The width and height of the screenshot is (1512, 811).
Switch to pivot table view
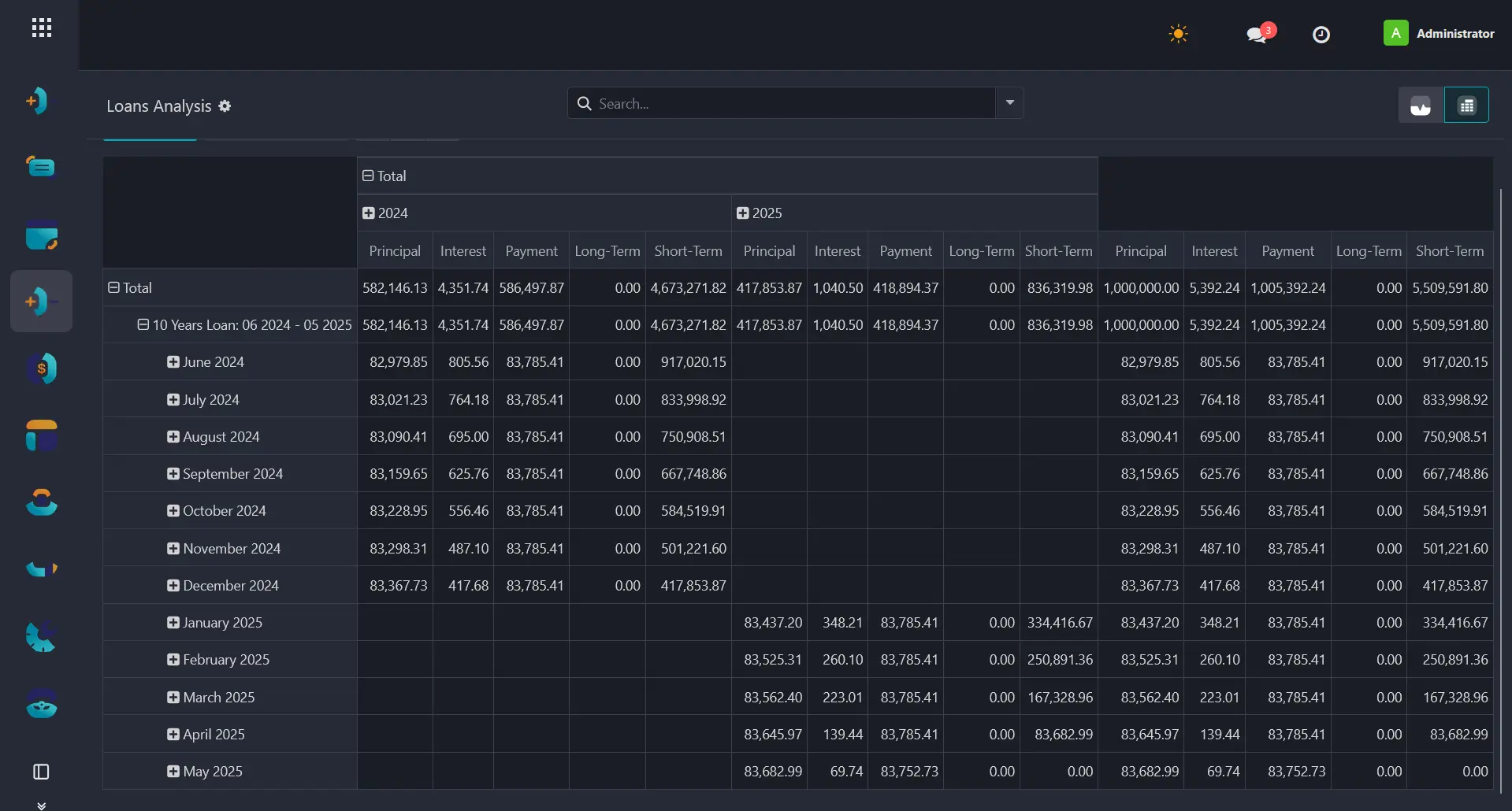coord(1466,106)
